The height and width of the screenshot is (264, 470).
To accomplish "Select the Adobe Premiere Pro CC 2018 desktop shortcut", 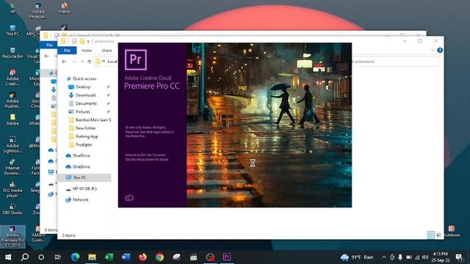I will pyautogui.click(x=12, y=236).
